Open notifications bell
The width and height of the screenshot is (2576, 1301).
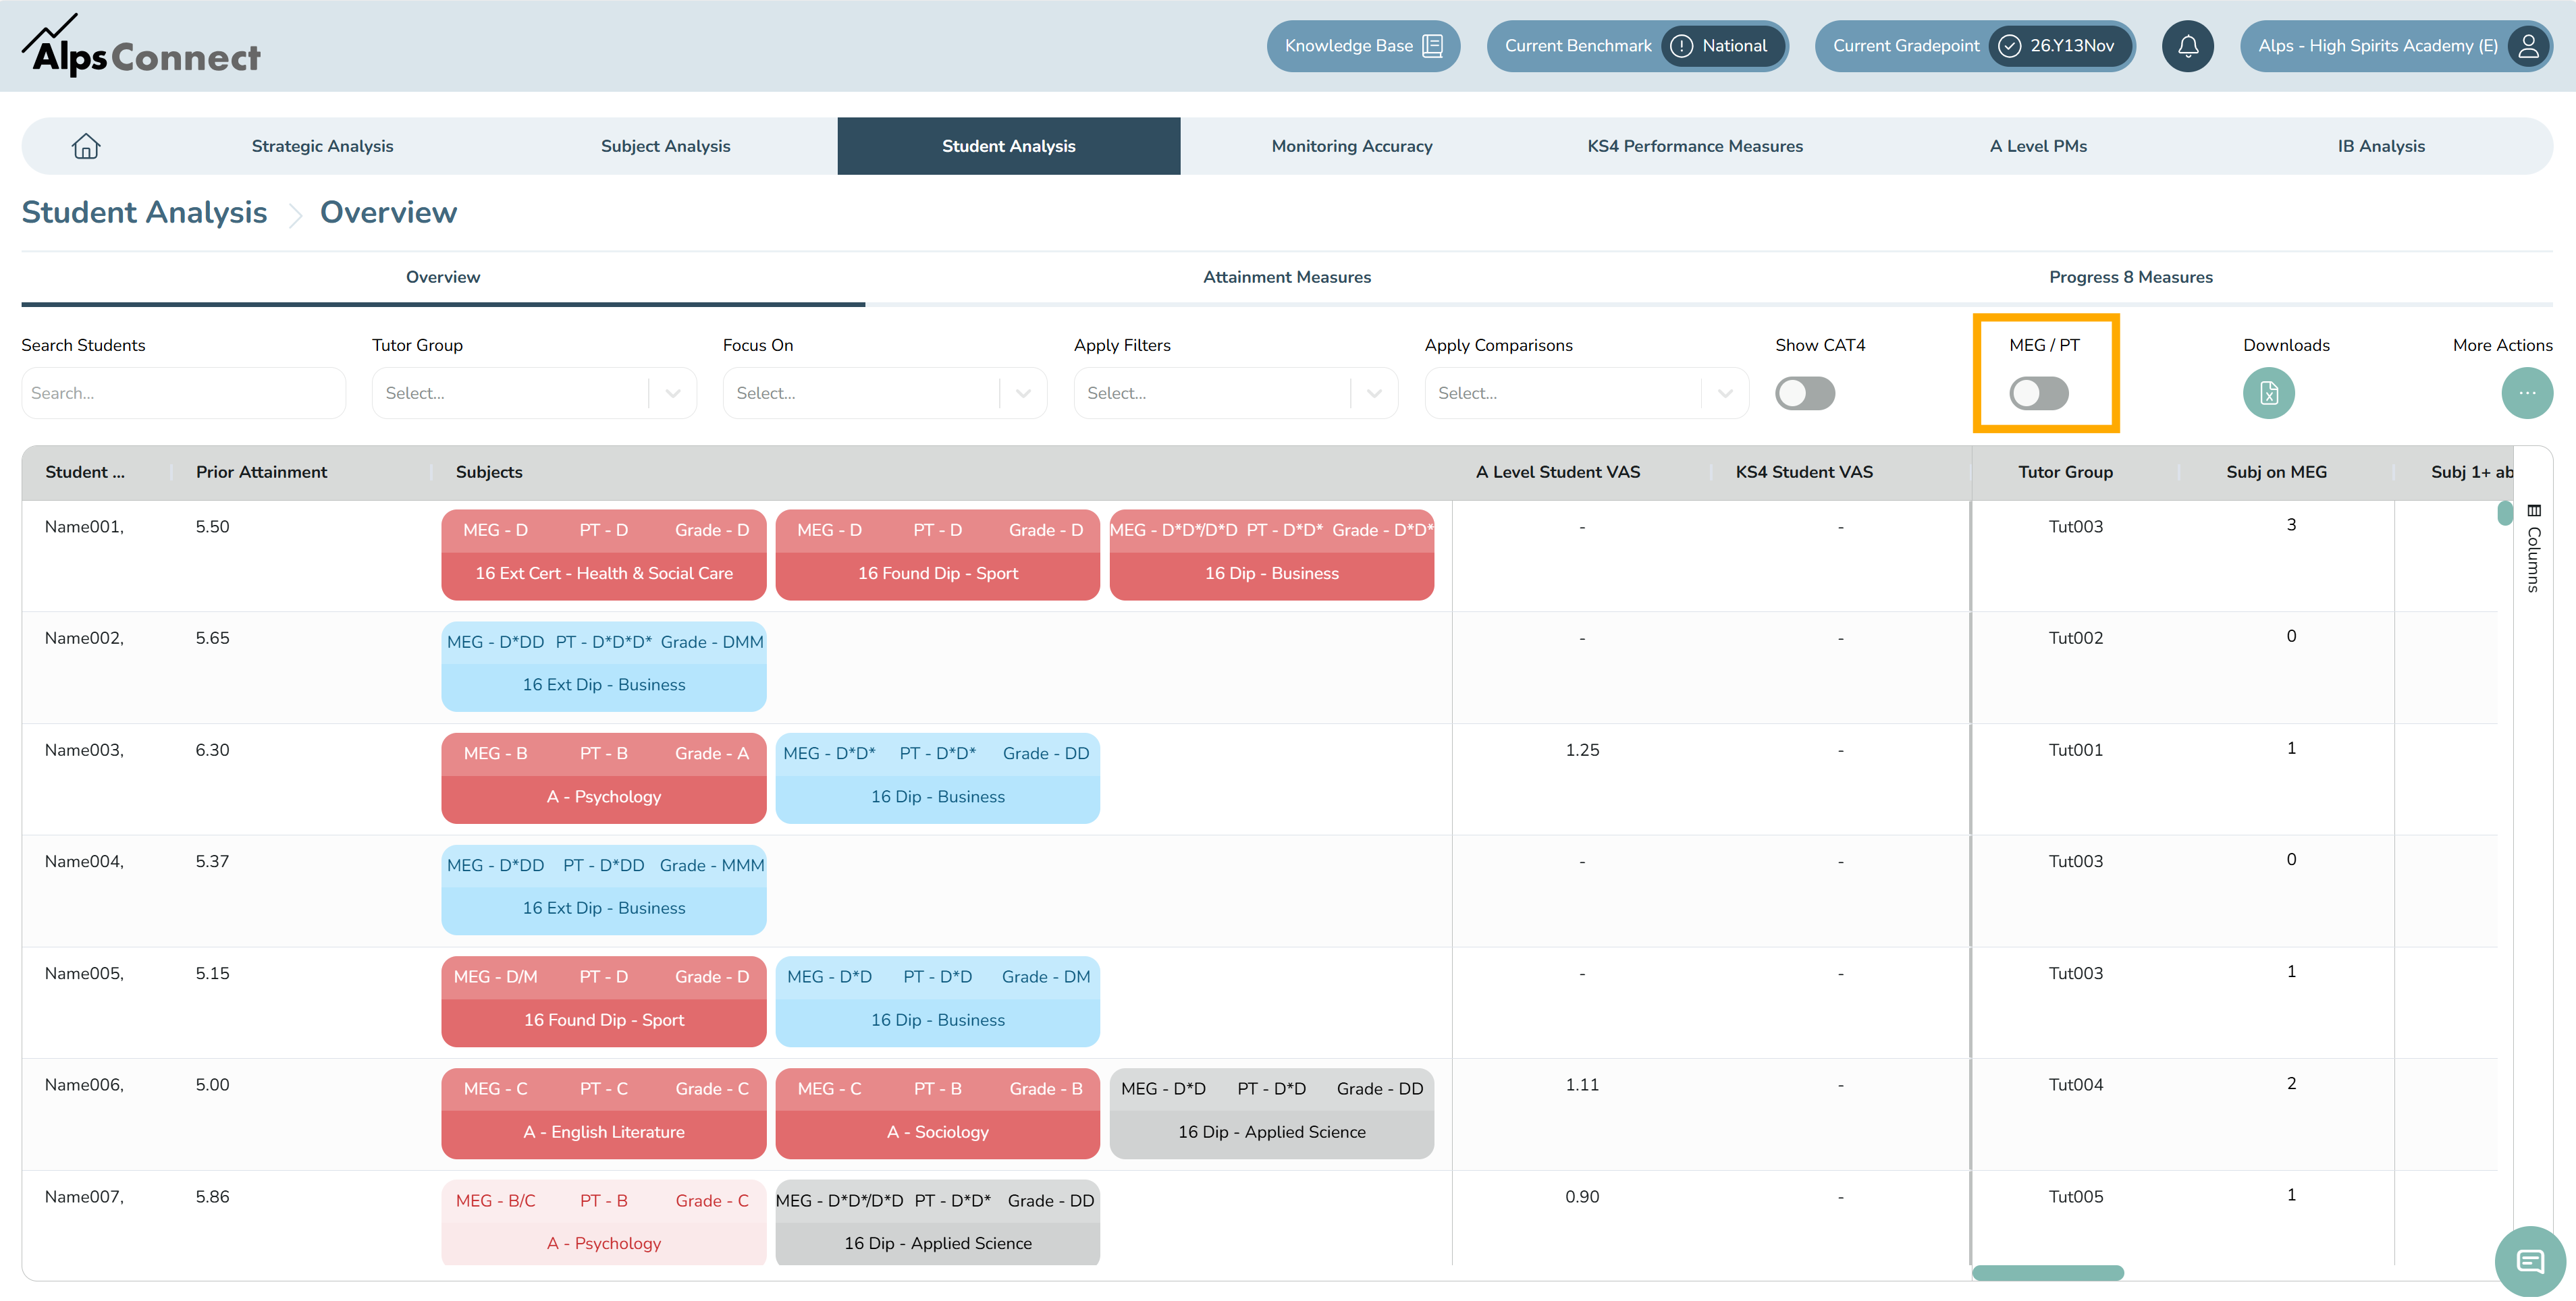2187,46
